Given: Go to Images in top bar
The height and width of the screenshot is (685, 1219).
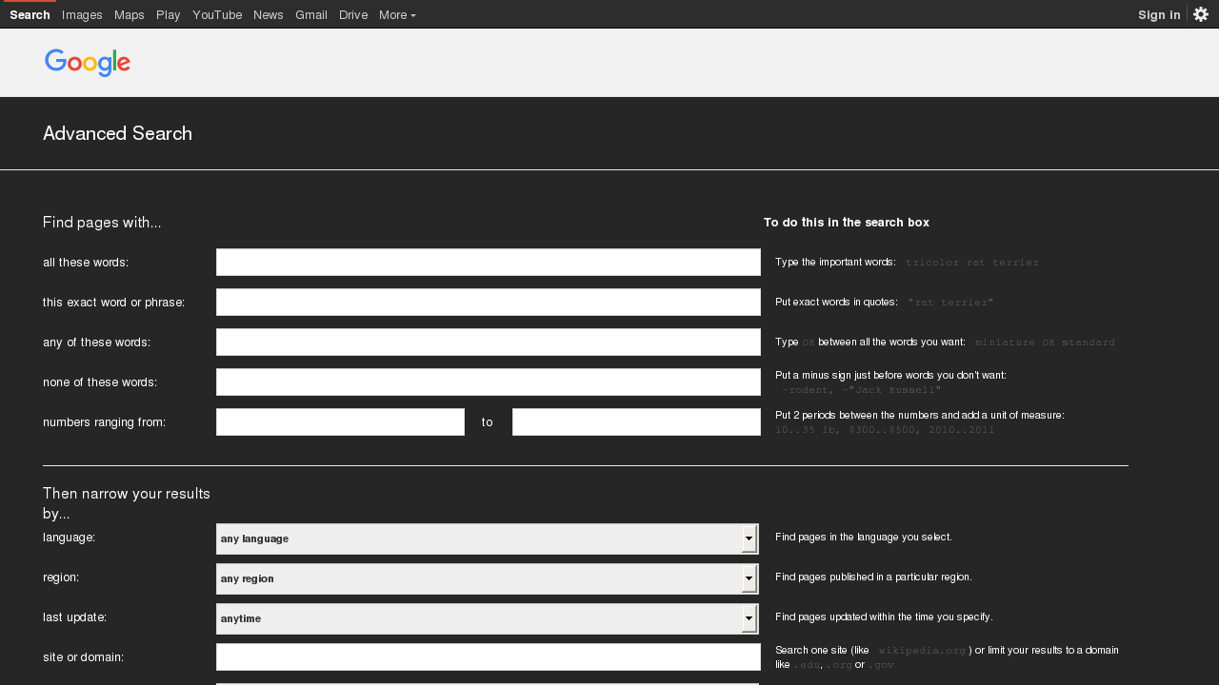Looking at the screenshot, I should (x=82, y=14).
